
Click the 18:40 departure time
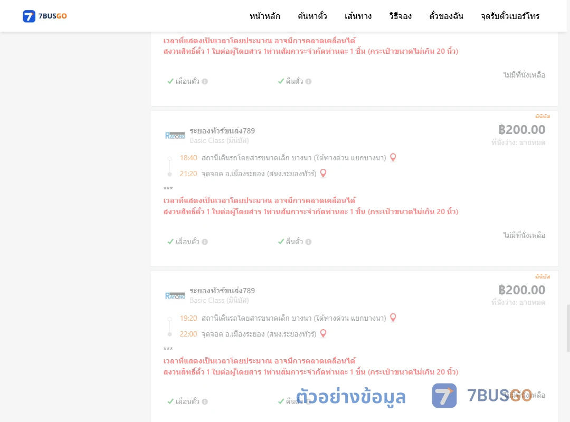click(188, 158)
